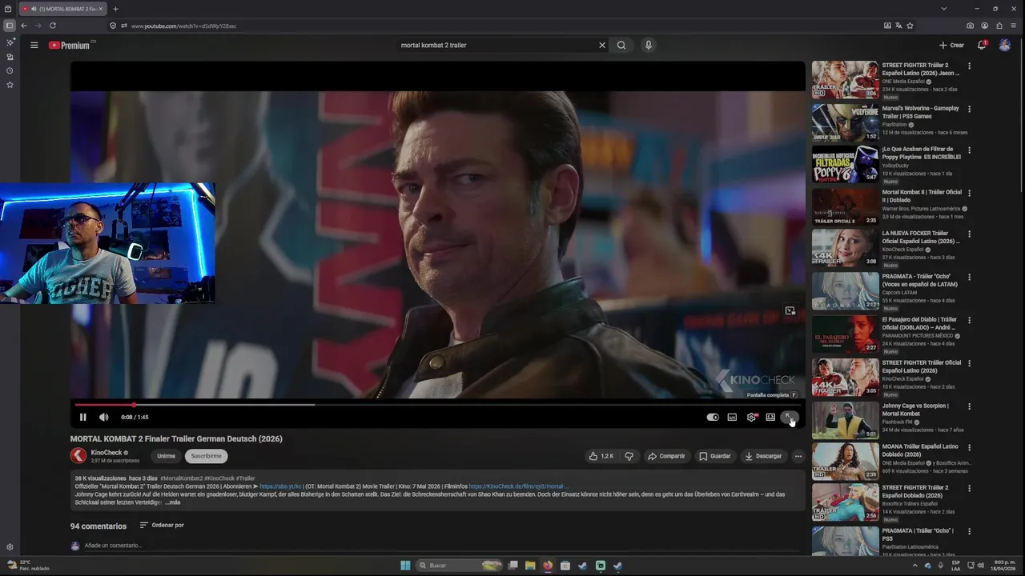Toggle the autoplay switch in player
Viewport: 1025px width, 576px height.
pos(713,417)
